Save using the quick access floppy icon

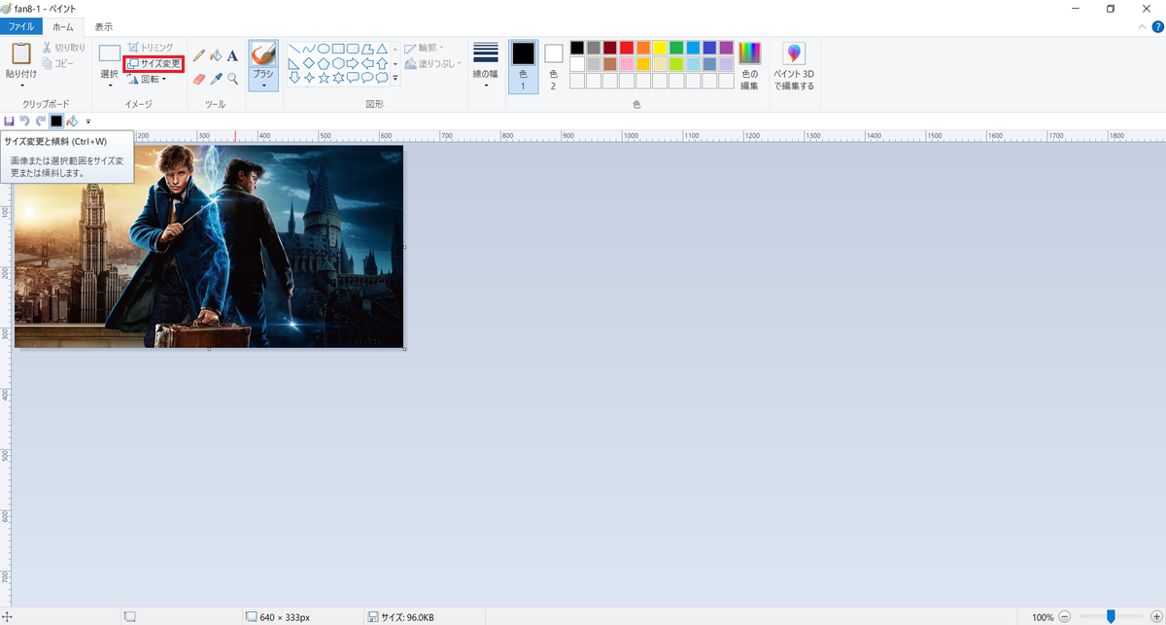[9, 121]
